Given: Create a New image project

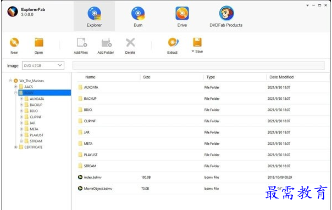Looking at the screenshot, I should pyautogui.click(x=14, y=46).
